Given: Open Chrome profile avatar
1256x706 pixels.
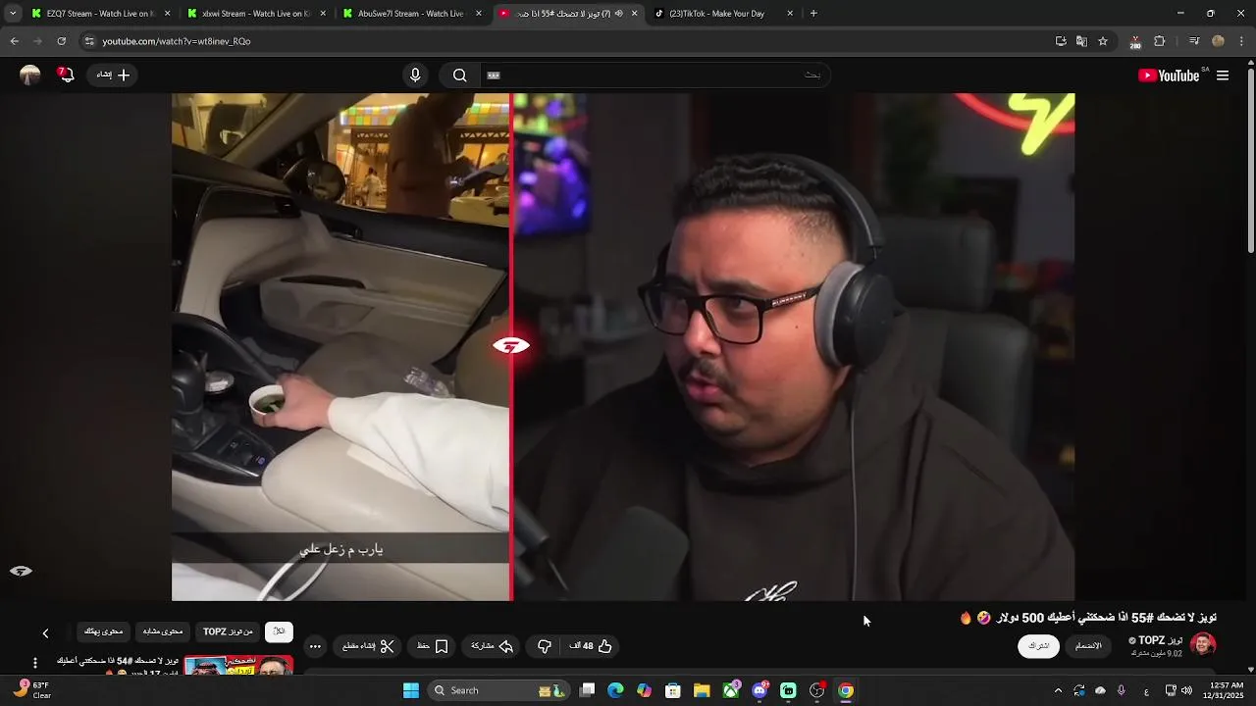Looking at the screenshot, I should click(1218, 41).
